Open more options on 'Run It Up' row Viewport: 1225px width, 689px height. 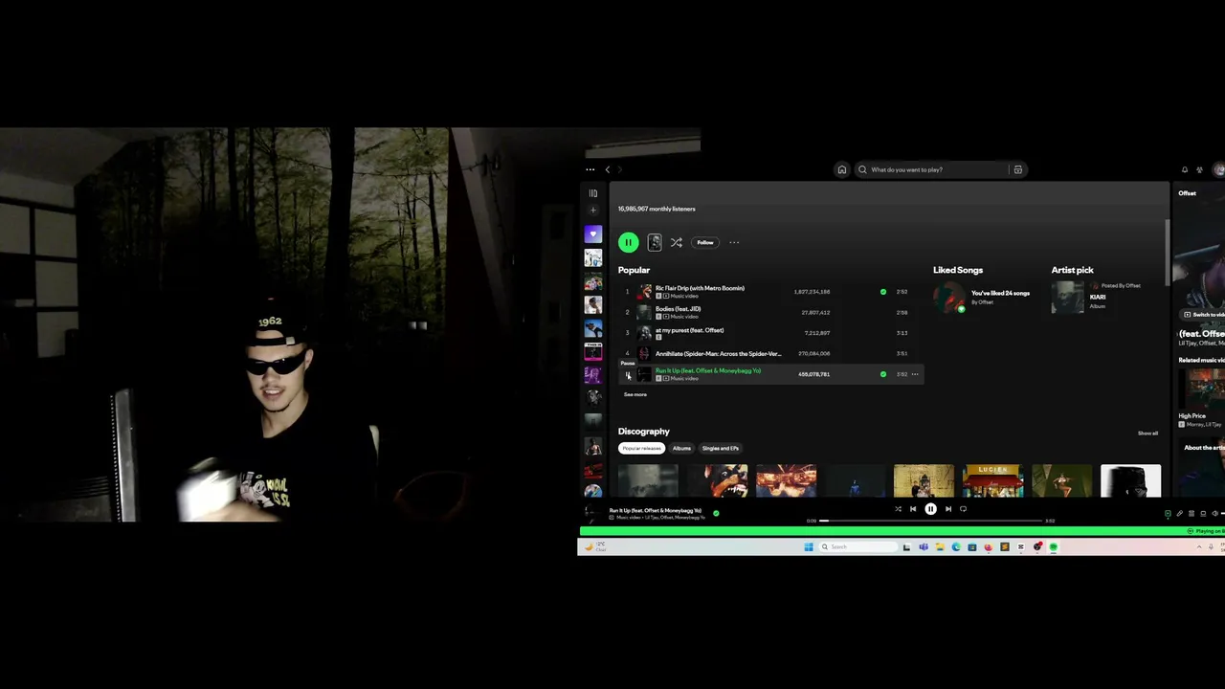tap(915, 374)
